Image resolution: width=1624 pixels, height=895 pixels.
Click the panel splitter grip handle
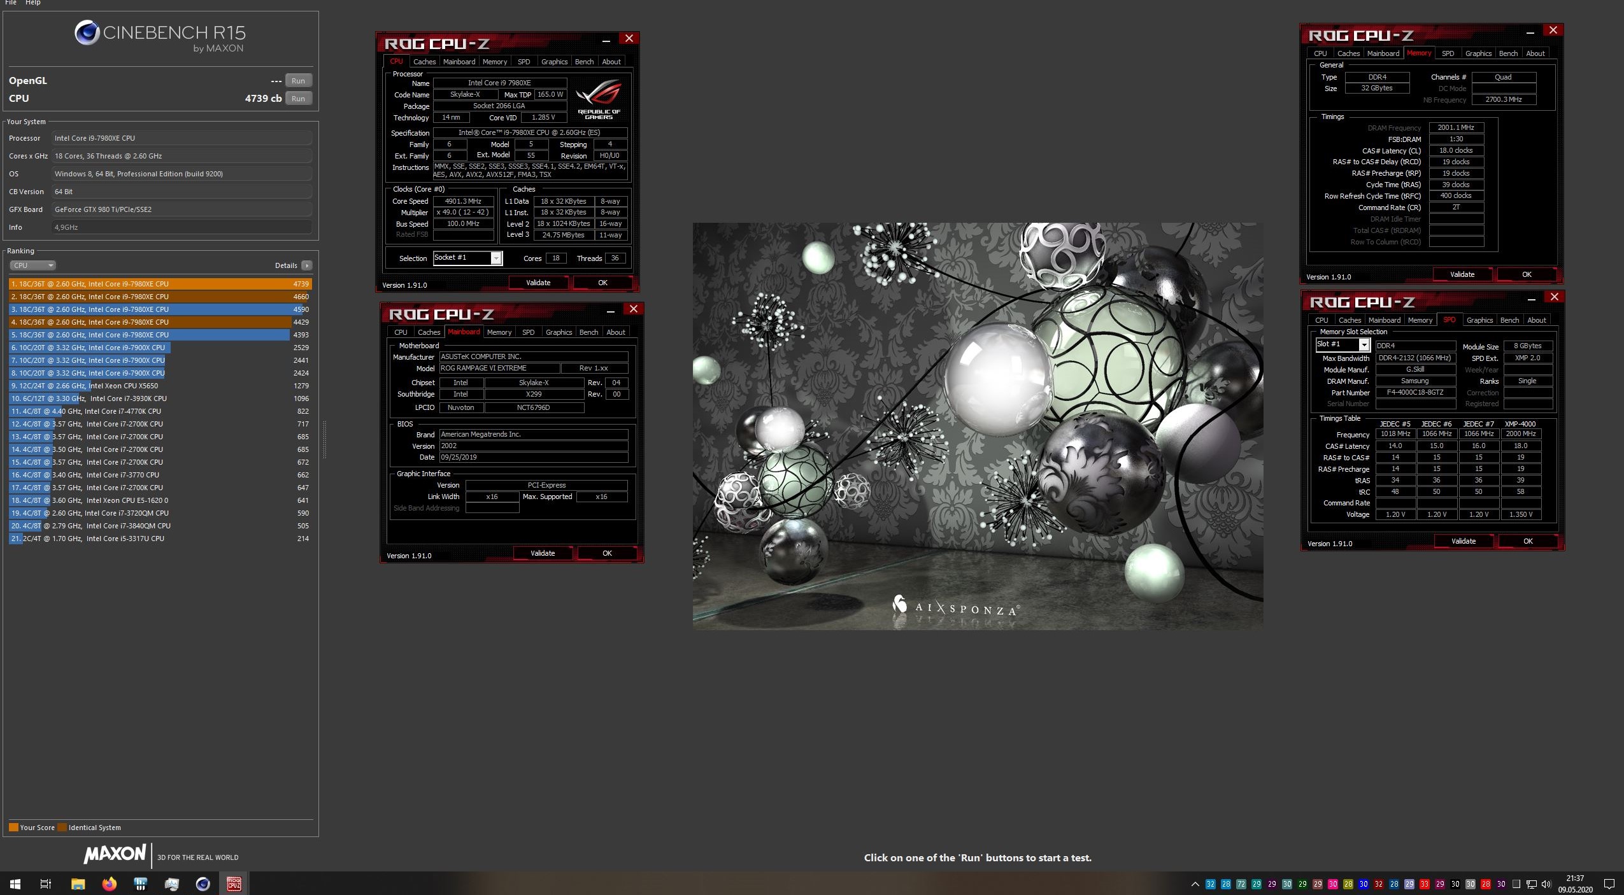(x=324, y=439)
